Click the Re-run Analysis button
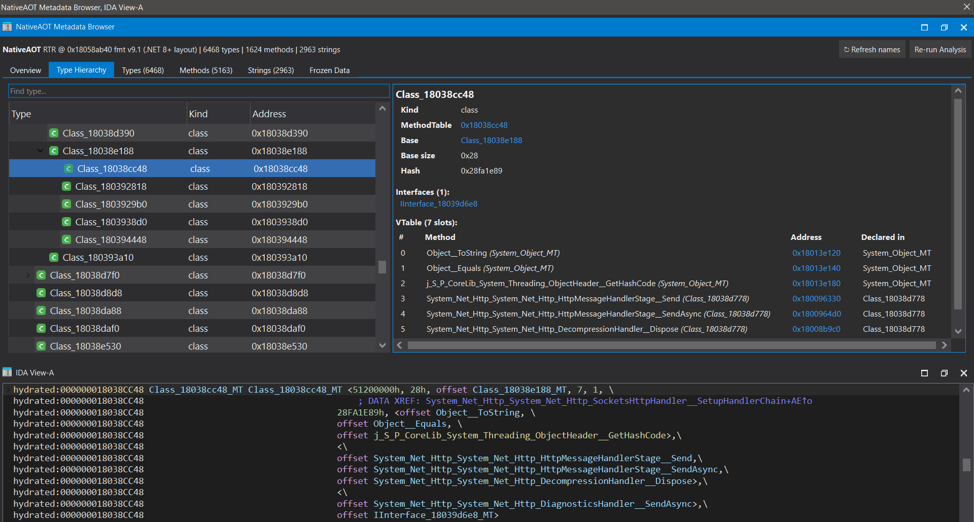Viewport: 974px width, 522px height. 940,50
